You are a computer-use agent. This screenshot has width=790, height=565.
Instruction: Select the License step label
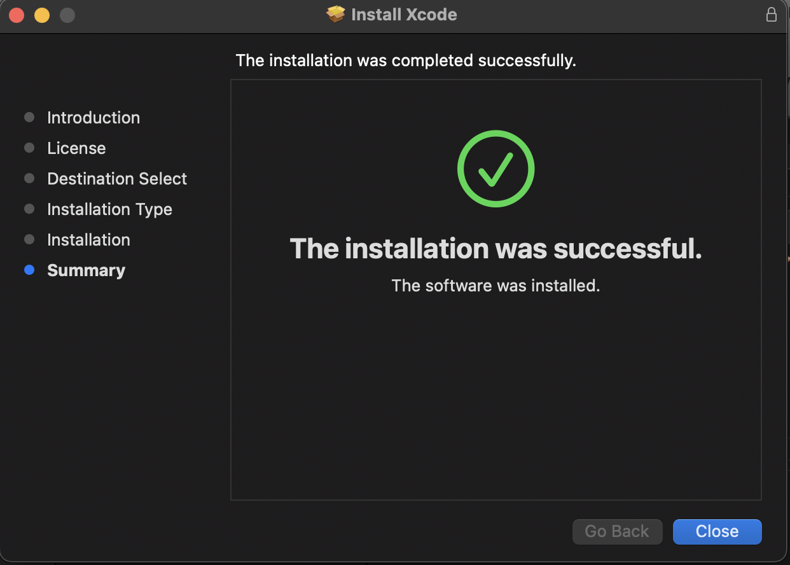click(76, 148)
